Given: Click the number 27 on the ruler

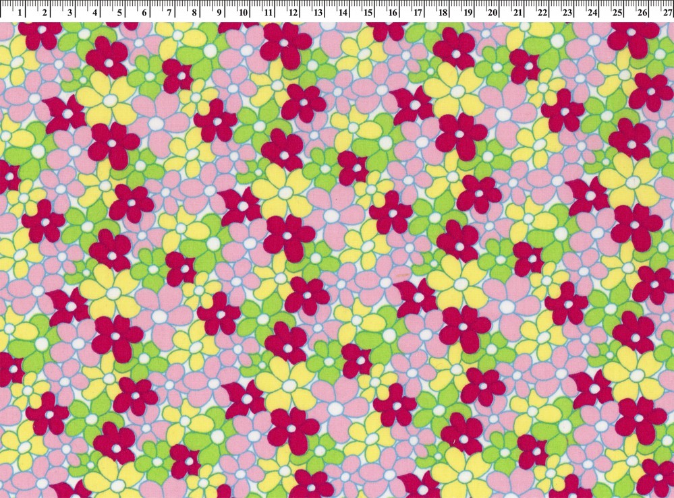Looking at the screenshot, I should 667,13.
